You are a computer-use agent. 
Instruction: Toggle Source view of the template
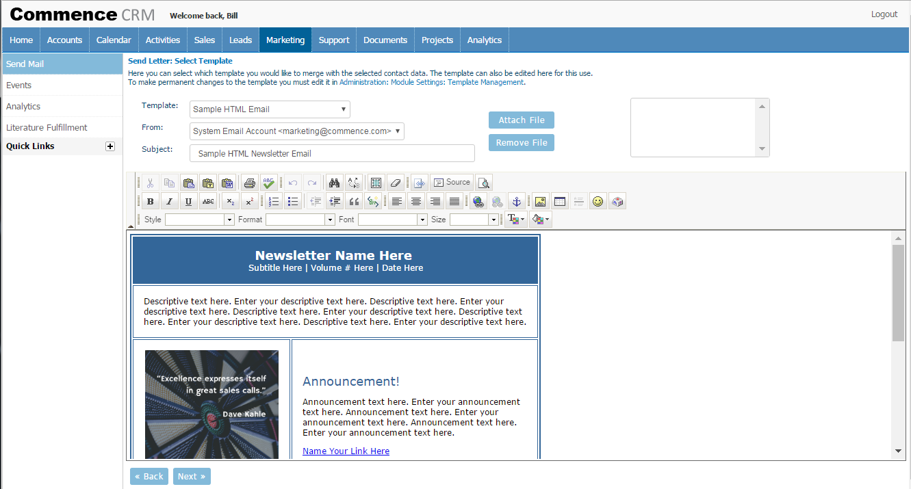pos(452,183)
